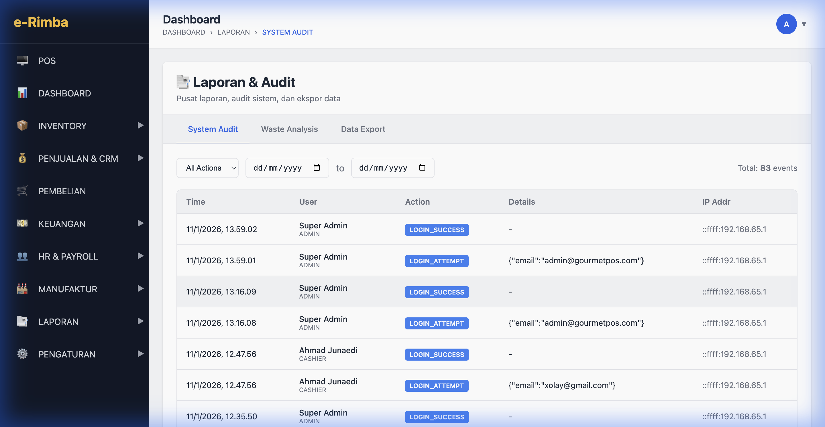Open the user avatar circle top right

[x=787, y=24]
